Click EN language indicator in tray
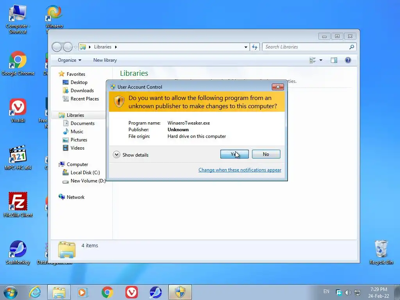 pyautogui.click(x=326, y=291)
